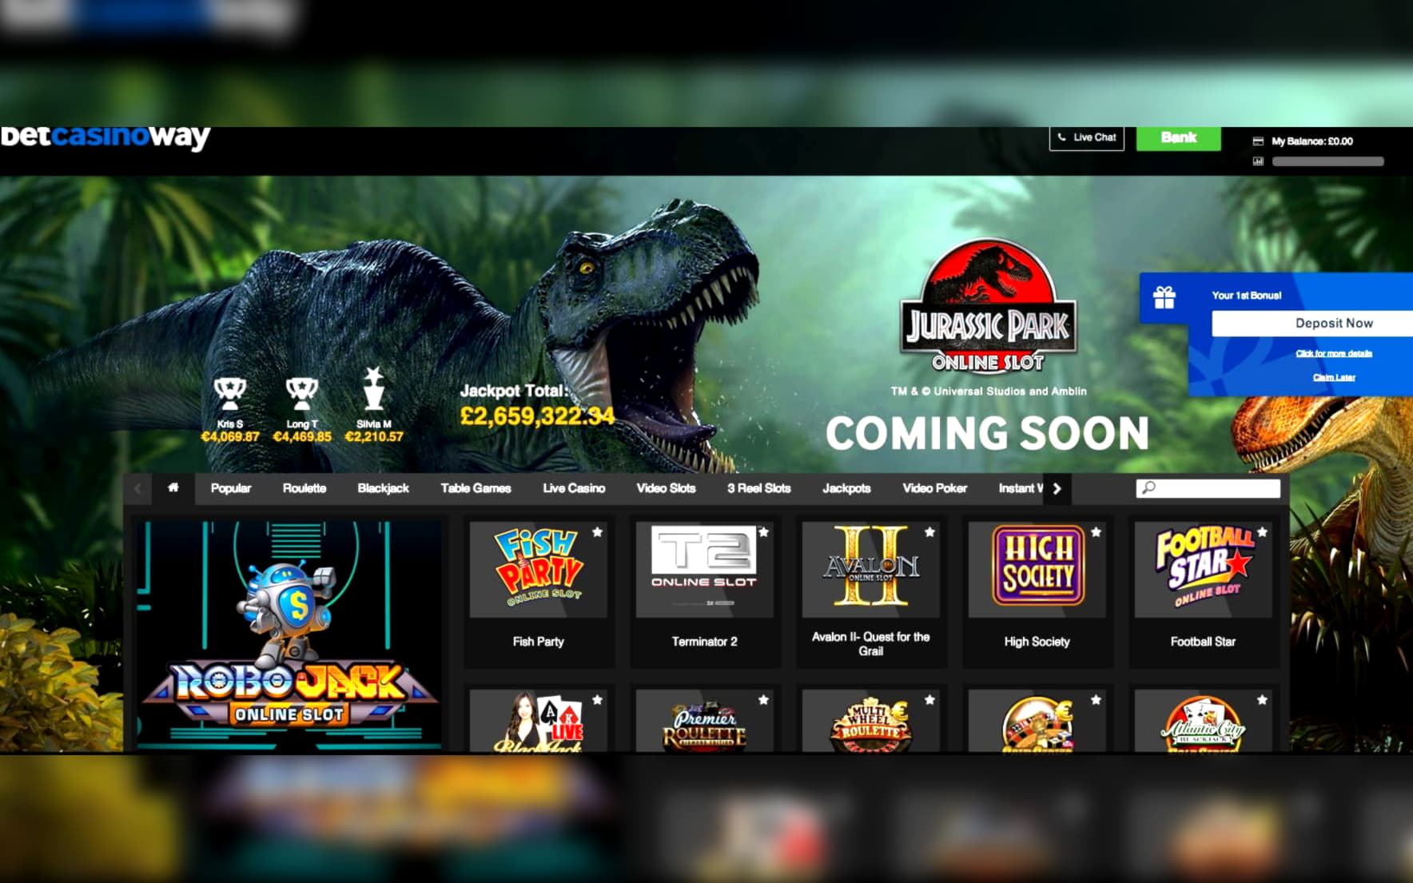This screenshot has width=1413, height=883.
Task: Open the Video Slots tab
Action: click(x=666, y=488)
